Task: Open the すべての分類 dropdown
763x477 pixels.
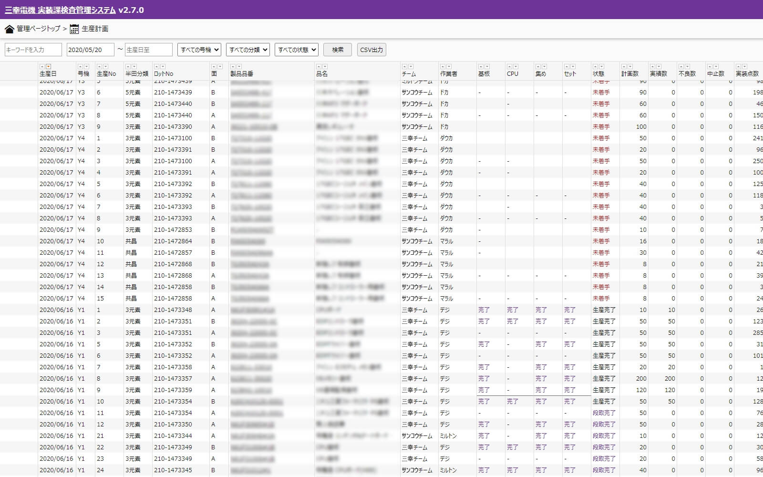Action: (x=248, y=50)
